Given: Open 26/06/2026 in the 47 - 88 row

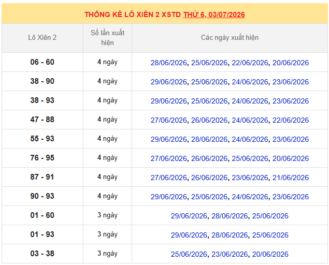Looking at the screenshot, I should point(209,120).
